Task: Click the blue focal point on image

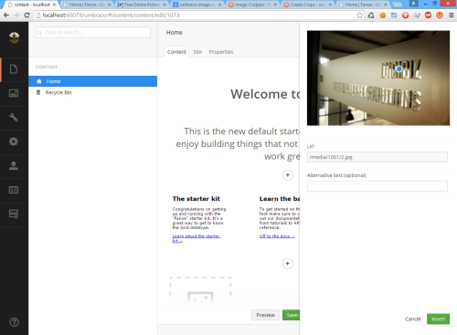Action: pos(399,69)
